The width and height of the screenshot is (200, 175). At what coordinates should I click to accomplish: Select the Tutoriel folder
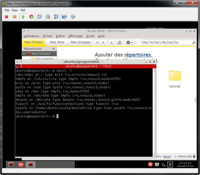pyautogui.click(x=175, y=79)
